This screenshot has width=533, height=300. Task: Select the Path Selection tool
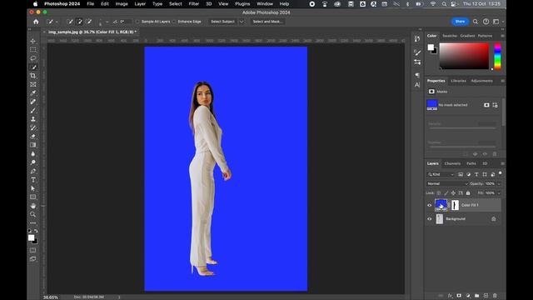point(33,188)
